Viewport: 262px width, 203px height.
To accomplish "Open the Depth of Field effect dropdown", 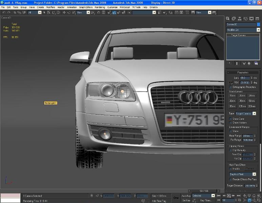I will tap(254, 174).
